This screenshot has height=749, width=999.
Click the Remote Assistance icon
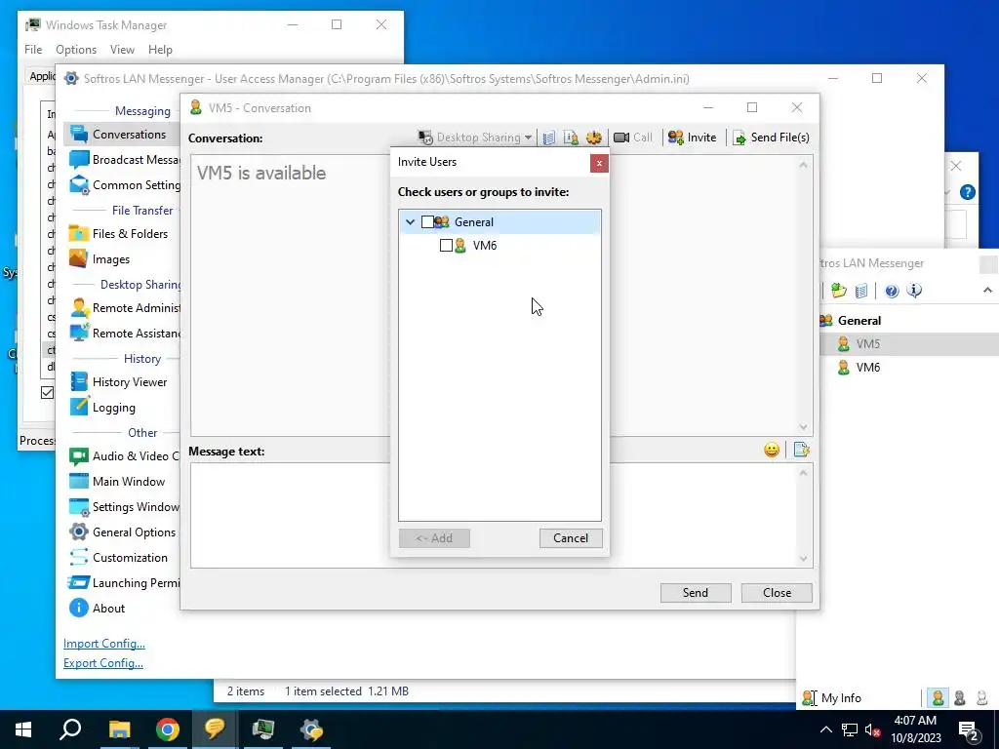click(x=79, y=334)
